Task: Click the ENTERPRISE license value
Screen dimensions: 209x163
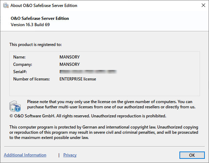Action: (78, 79)
